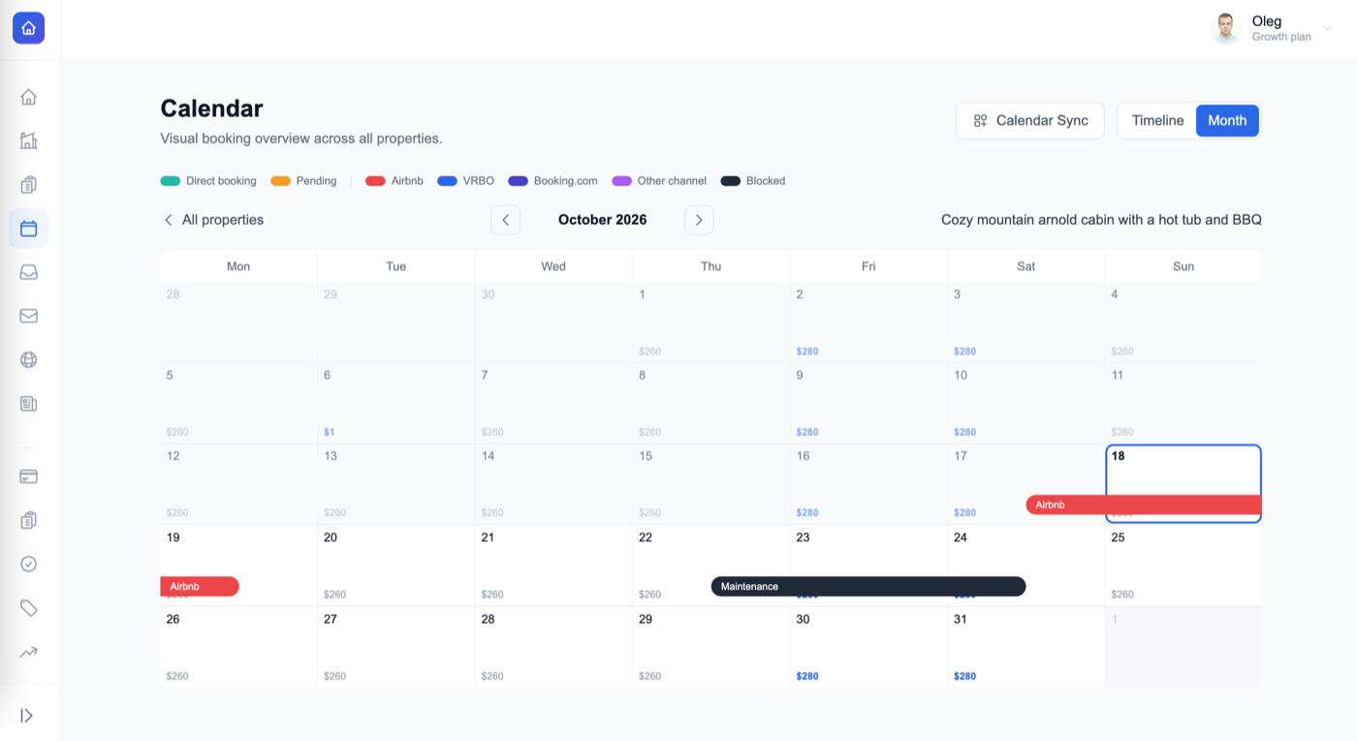Click Oleg's profile avatar
Image resolution: width=1357 pixels, height=741 pixels.
[x=1226, y=28]
